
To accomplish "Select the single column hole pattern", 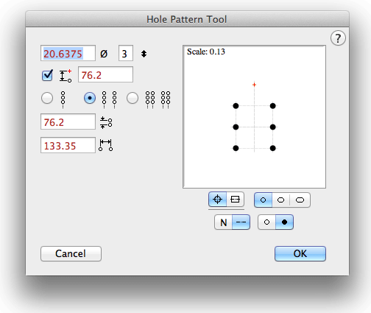I will coord(47,98).
